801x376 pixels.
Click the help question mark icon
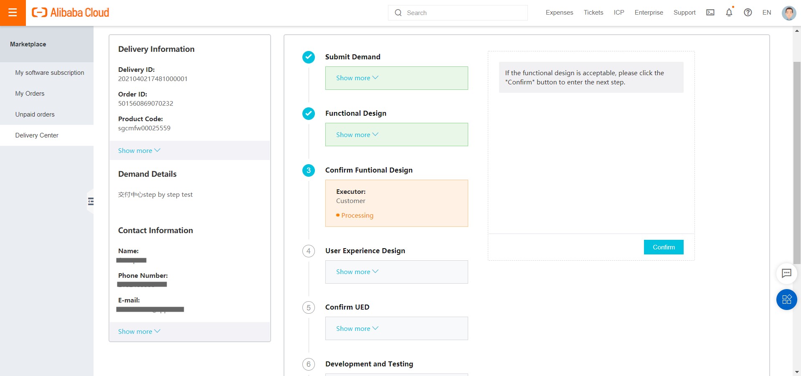748,13
